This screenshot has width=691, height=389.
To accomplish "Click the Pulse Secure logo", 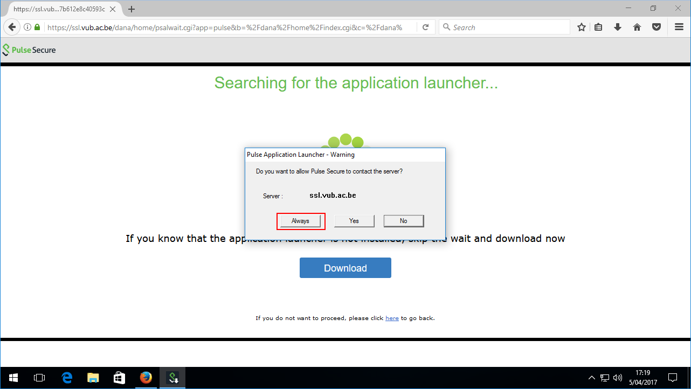I will (x=29, y=50).
